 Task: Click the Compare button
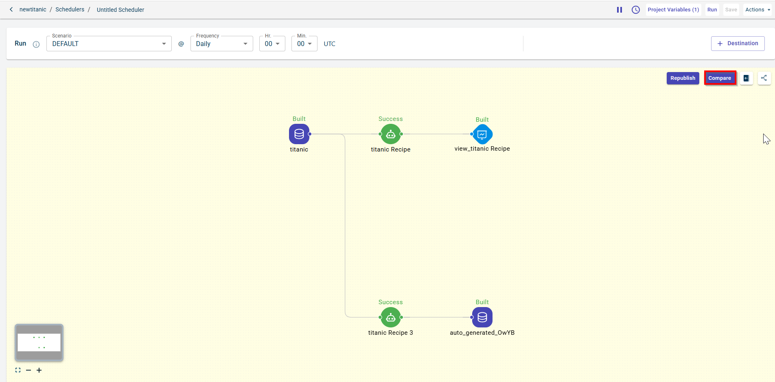pyautogui.click(x=720, y=78)
